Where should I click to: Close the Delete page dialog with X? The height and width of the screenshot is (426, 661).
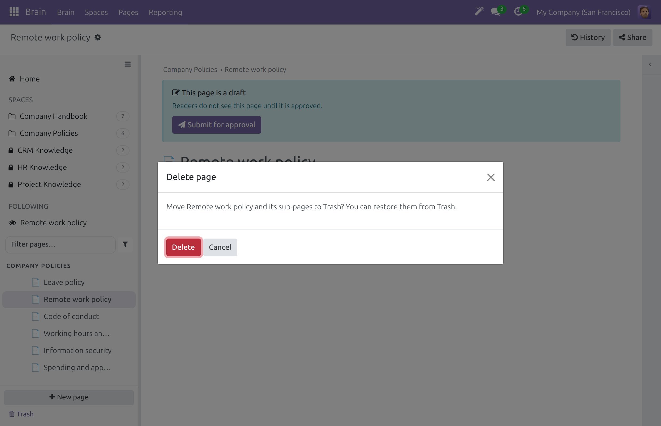[491, 177]
